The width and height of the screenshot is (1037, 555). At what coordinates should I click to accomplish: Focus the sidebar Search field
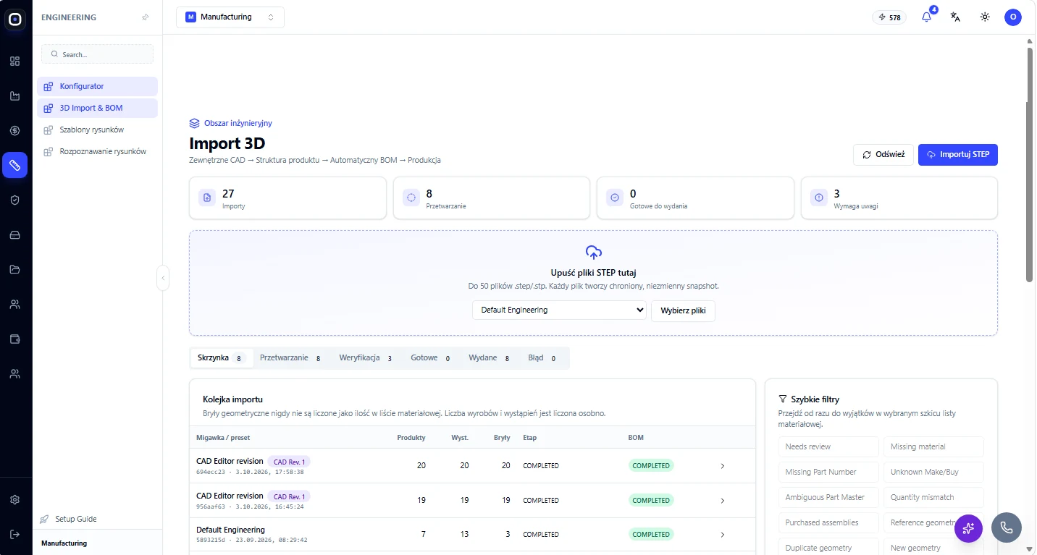point(97,54)
